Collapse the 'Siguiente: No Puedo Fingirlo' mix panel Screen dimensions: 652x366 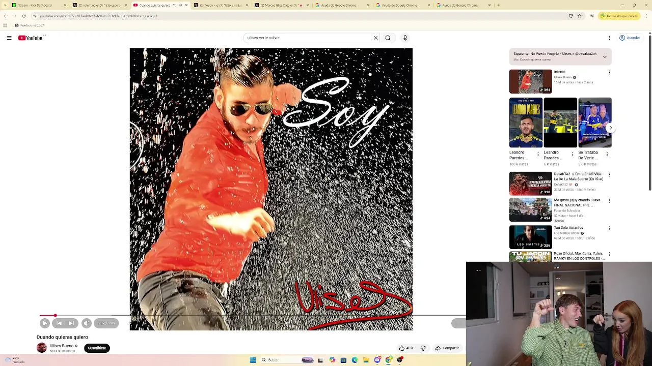pos(605,56)
